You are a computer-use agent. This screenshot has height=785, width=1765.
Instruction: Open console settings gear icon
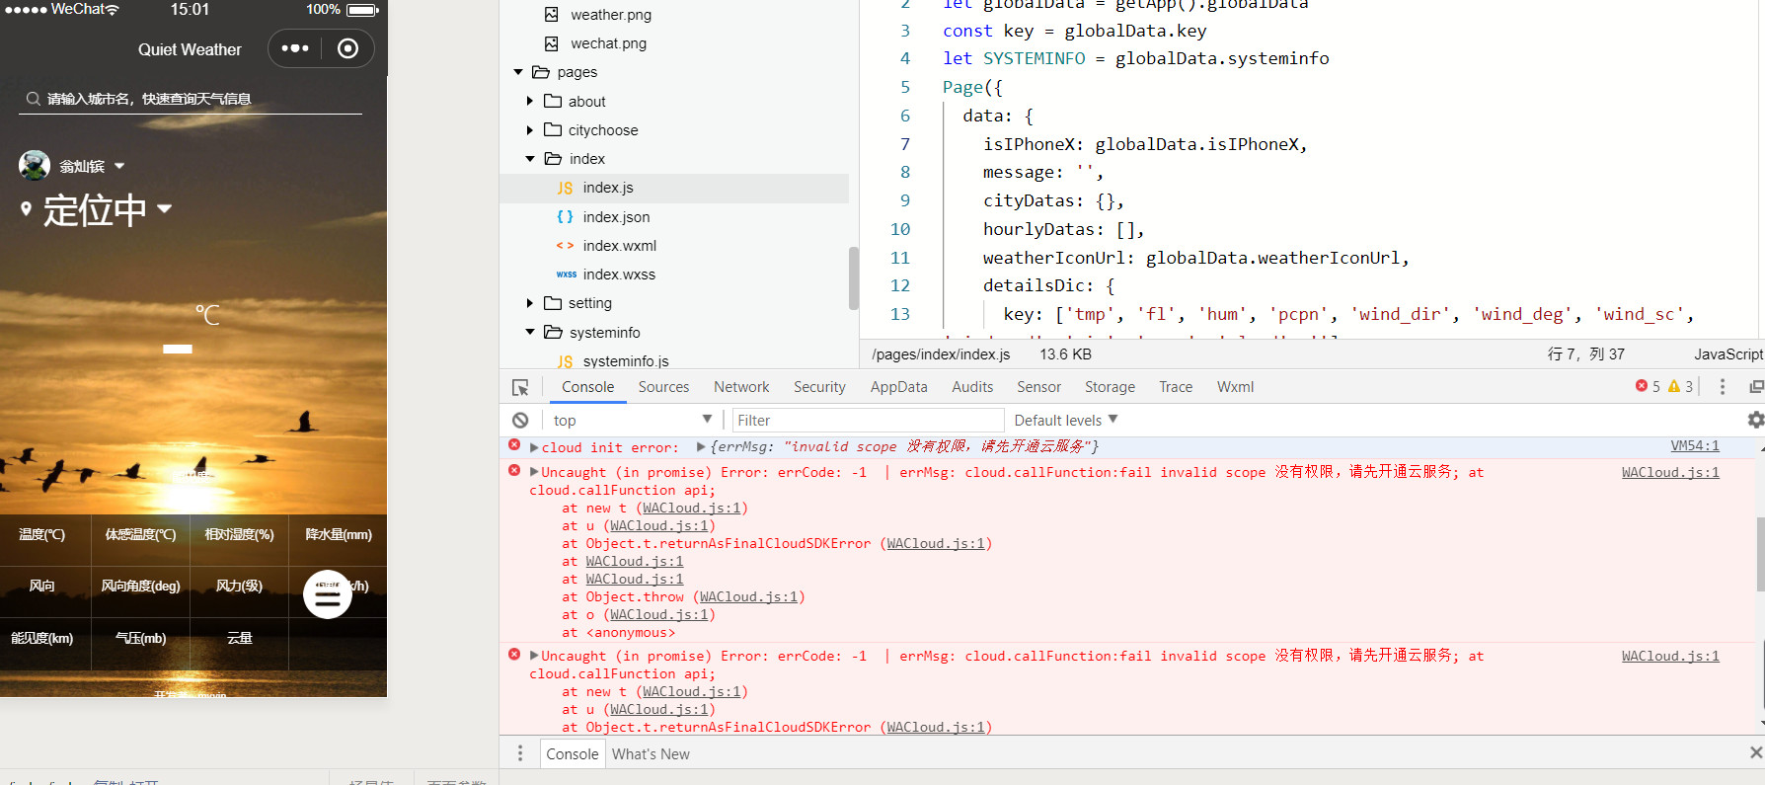click(1755, 420)
